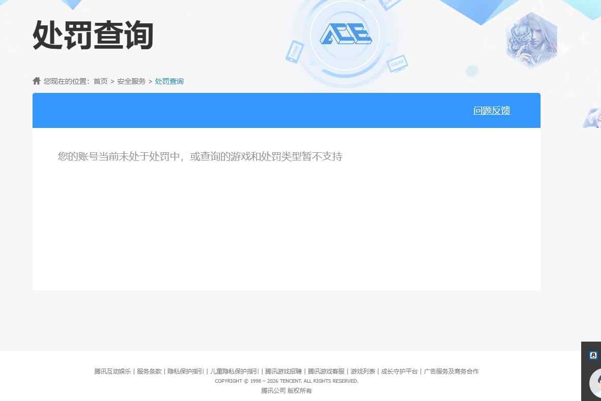601x401 pixels.
Task: Visit 腾讯游戏招聘 footer link
Action: point(283,371)
